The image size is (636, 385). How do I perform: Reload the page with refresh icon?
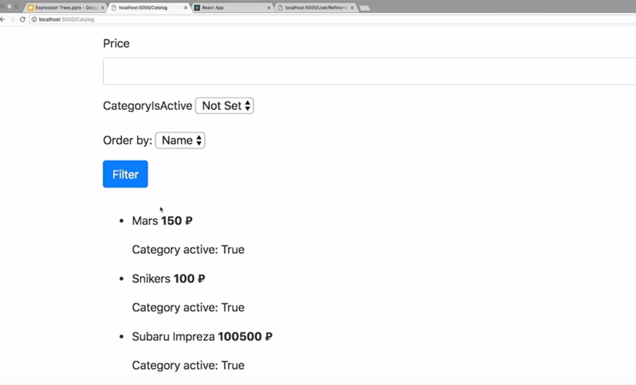tap(22, 19)
